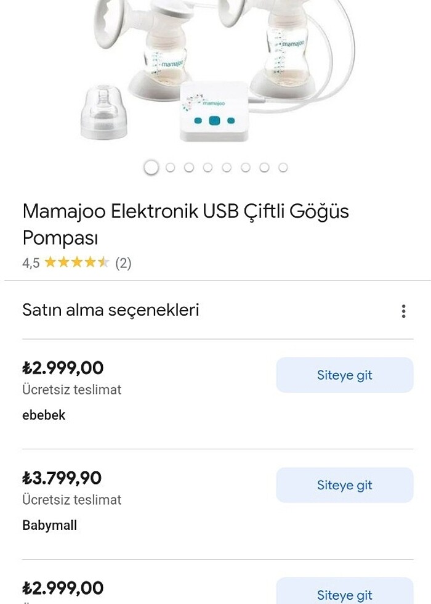
Task: Select the seller name ebebek
Action: click(44, 415)
